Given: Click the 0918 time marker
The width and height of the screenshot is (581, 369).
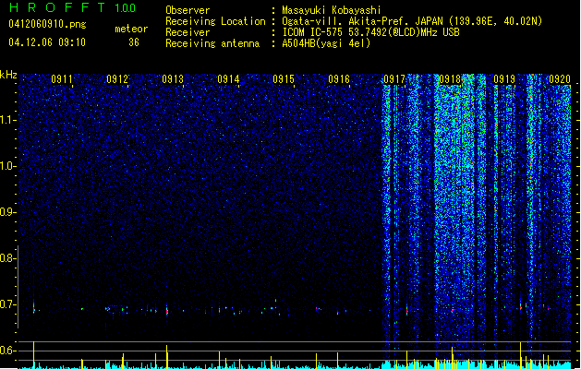Looking at the screenshot, I should [x=450, y=79].
